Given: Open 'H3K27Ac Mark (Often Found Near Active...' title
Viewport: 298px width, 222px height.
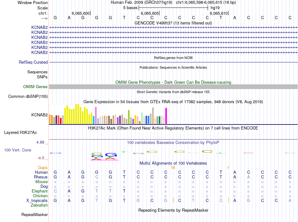Looking at the screenshot, I should point(173,128).
